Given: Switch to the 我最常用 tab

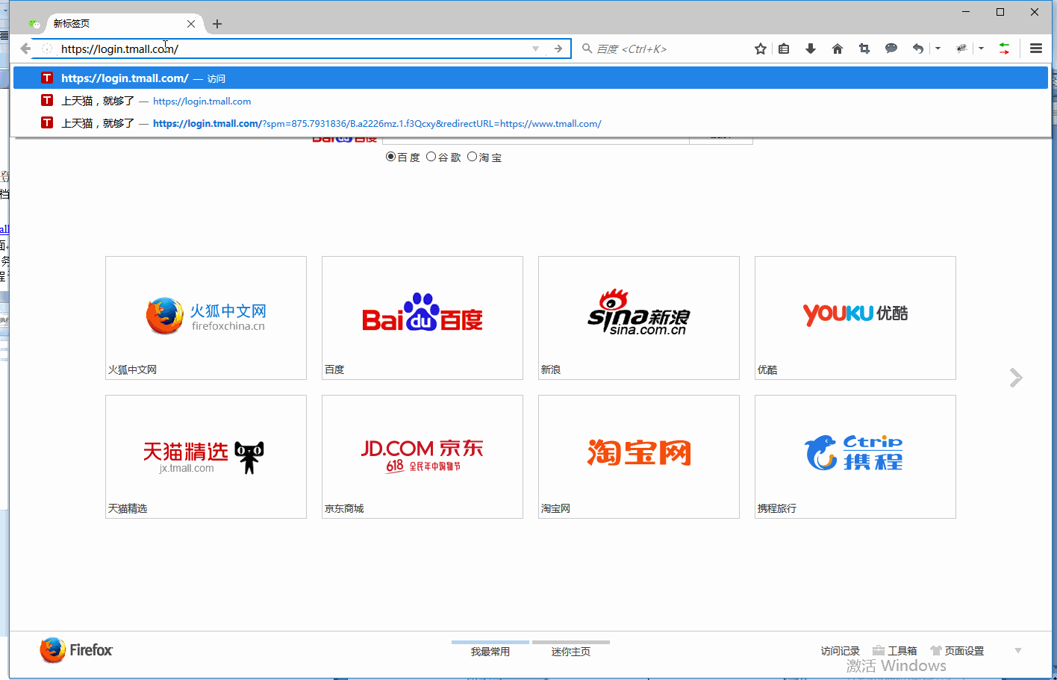Looking at the screenshot, I should click(490, 651).
